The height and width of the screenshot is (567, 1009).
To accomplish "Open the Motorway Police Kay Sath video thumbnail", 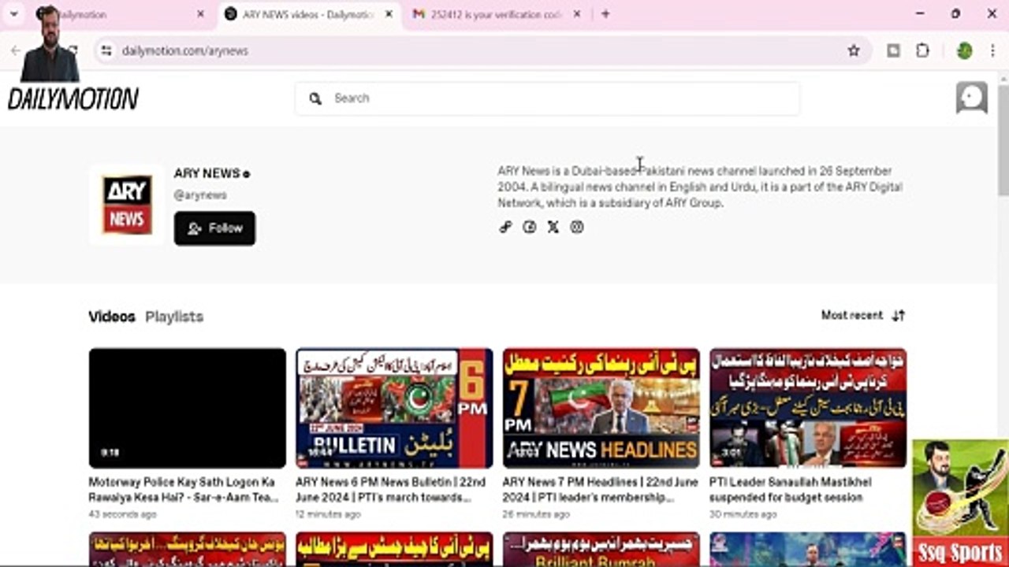I will click(x=188, y=408).
